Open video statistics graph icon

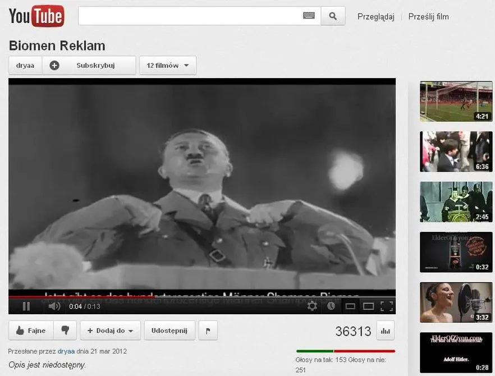(385, 331)
